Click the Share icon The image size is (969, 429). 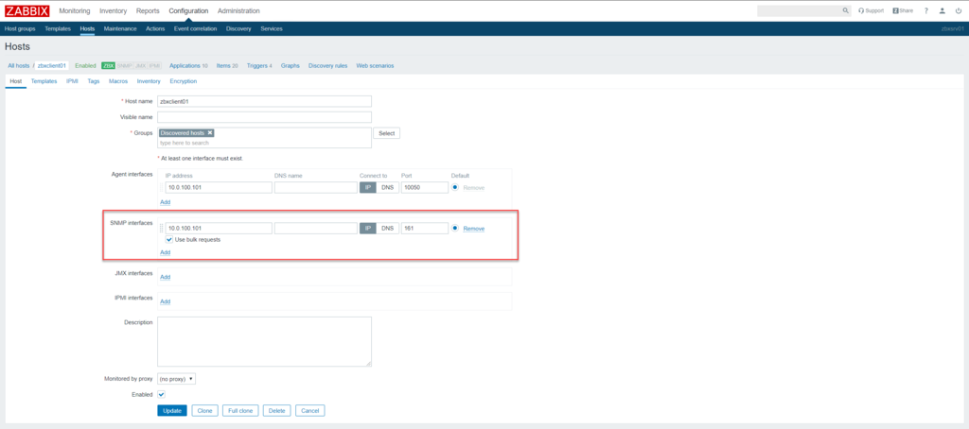902,10
